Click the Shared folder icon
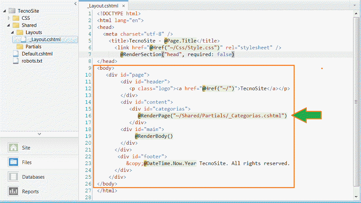The height and width of the screenshot is (203, 361). click(x=16, y=25)
